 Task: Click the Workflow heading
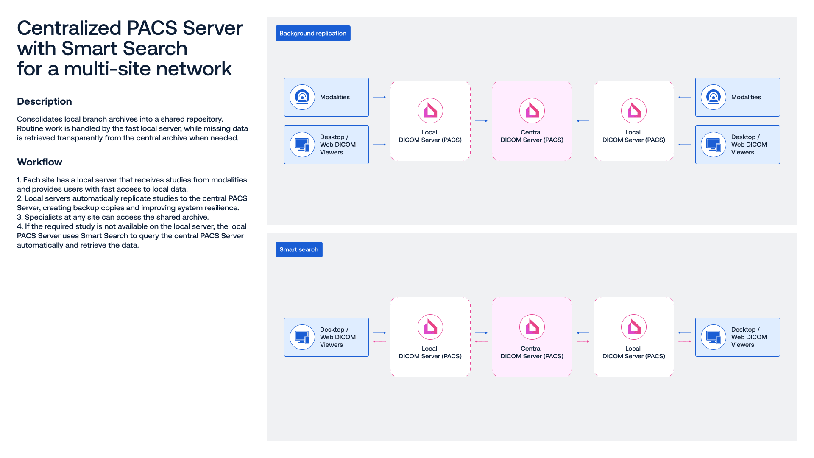coord(39,162)
